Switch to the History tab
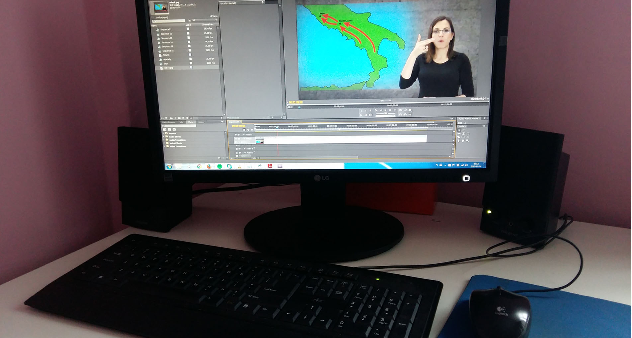The width and height of the screenshot is (632, 338). (201, 122)
